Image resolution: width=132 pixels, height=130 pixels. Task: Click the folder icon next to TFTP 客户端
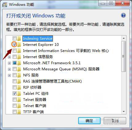tap(19, 112)
